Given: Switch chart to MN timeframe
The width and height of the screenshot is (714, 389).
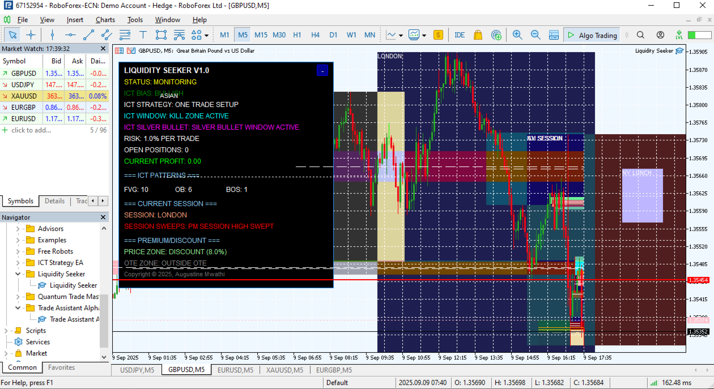Looking at the screenshot, I should click(x=369, y=35).
